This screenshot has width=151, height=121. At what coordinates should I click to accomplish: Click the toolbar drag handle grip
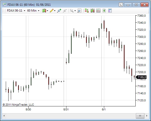click(x=3, y=11)
